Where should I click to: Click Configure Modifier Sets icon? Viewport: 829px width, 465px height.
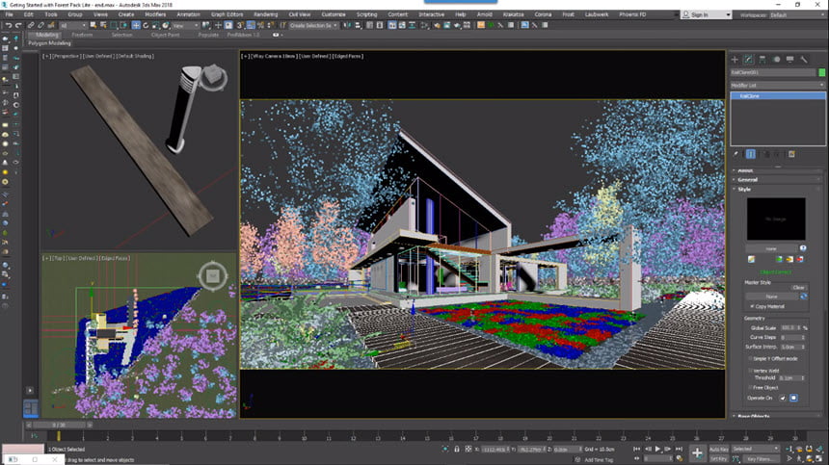coord(791,154)
